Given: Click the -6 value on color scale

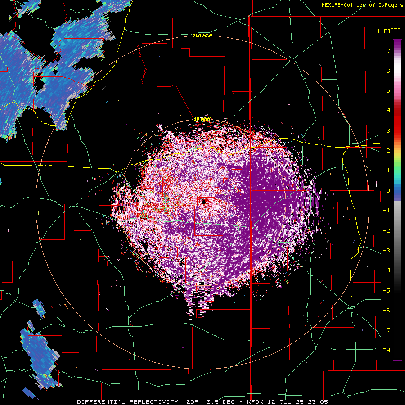Looking at the screenshot, I should (x=387, y=310).
